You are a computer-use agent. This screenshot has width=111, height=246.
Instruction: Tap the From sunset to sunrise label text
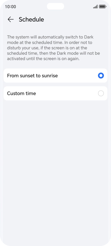click(x=32, y=76)
